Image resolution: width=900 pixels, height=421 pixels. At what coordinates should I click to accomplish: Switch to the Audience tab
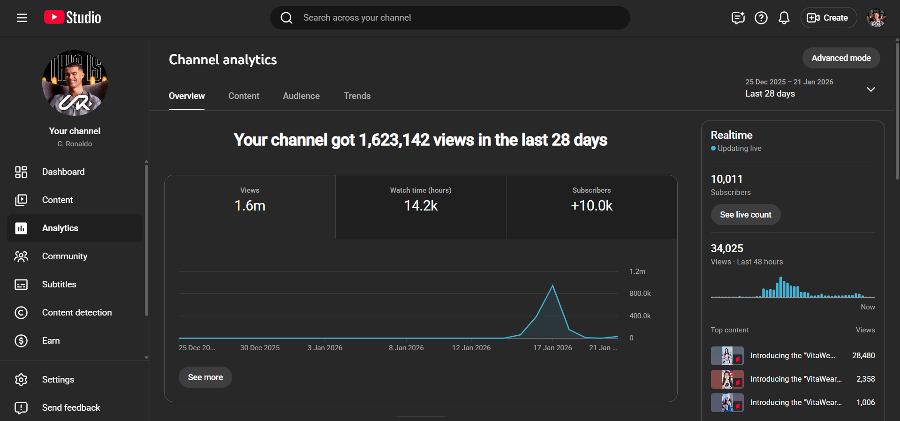tap(301, 96)
